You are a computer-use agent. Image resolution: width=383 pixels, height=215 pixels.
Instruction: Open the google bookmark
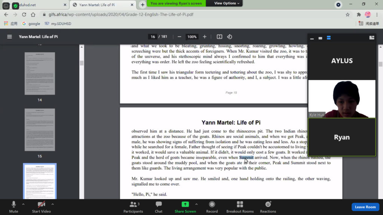tap(31, 24)
